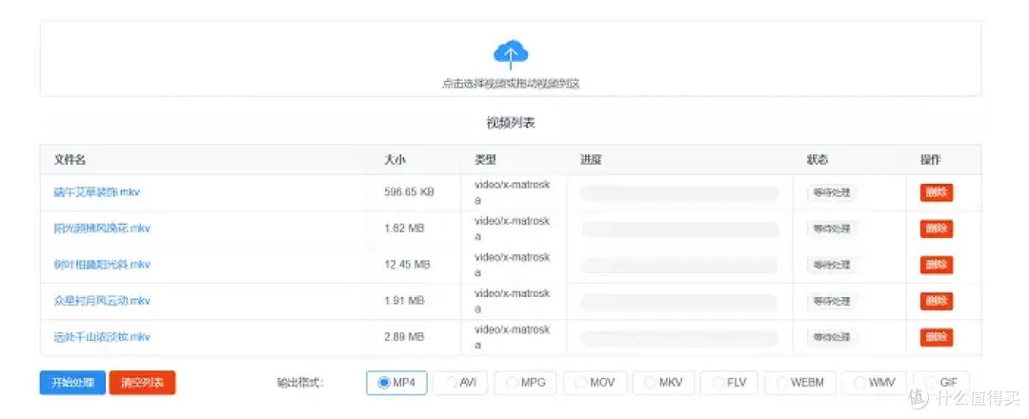The image size is (1029, 419).
Task: Pick the WEBM output format
Action: (x=799, y=383)
